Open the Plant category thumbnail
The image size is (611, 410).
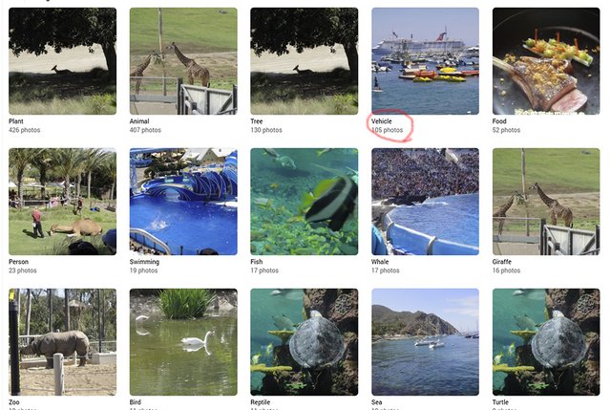pos(62,61)
